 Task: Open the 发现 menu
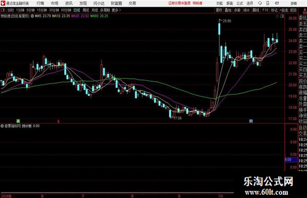83,3
